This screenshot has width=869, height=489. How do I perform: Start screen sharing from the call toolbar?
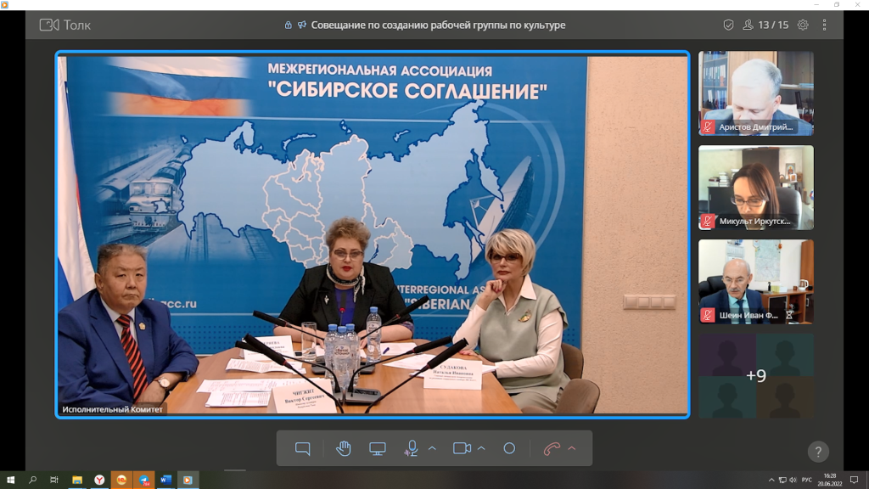(x=378, y=448)
